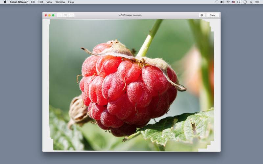Click the '47/47 images matched.' status text
The width and height of the screenshot is (263, 164).
point(130,15)
